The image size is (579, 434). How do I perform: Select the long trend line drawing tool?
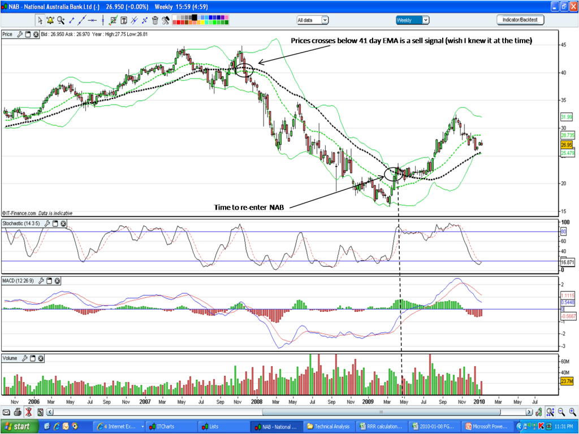click(x=81, y=20)
